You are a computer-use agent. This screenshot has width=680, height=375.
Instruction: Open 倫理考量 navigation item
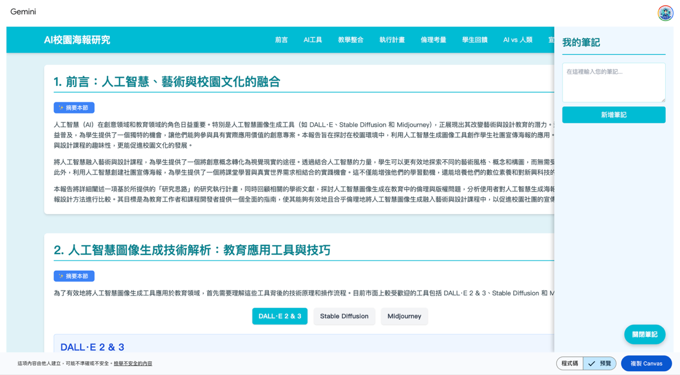pyautogui.click(x=433, y=40)
